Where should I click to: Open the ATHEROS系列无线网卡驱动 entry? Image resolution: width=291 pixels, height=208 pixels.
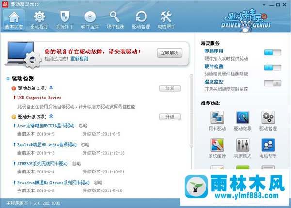(43, 164)
